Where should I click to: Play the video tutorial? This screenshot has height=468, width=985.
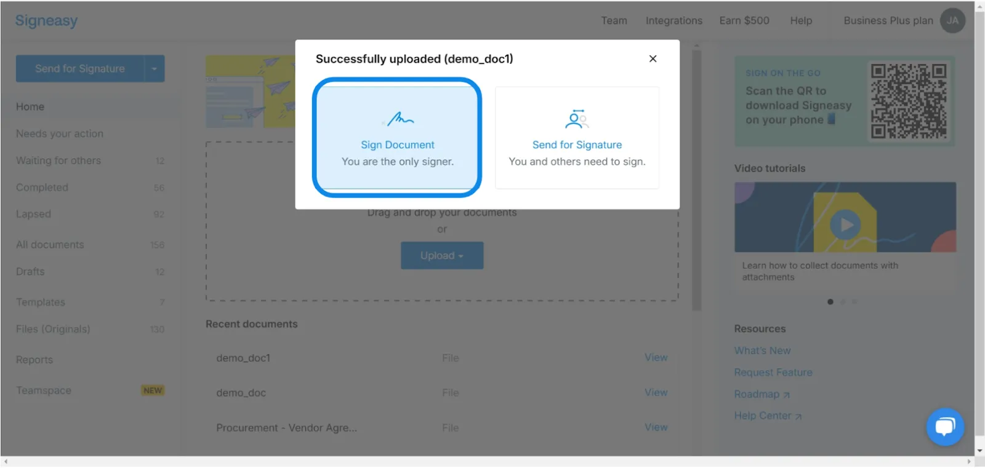[x=845, y=225]
